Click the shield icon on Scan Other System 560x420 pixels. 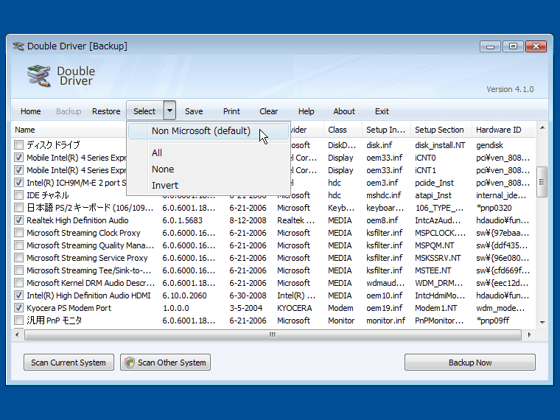click(129, 363)
